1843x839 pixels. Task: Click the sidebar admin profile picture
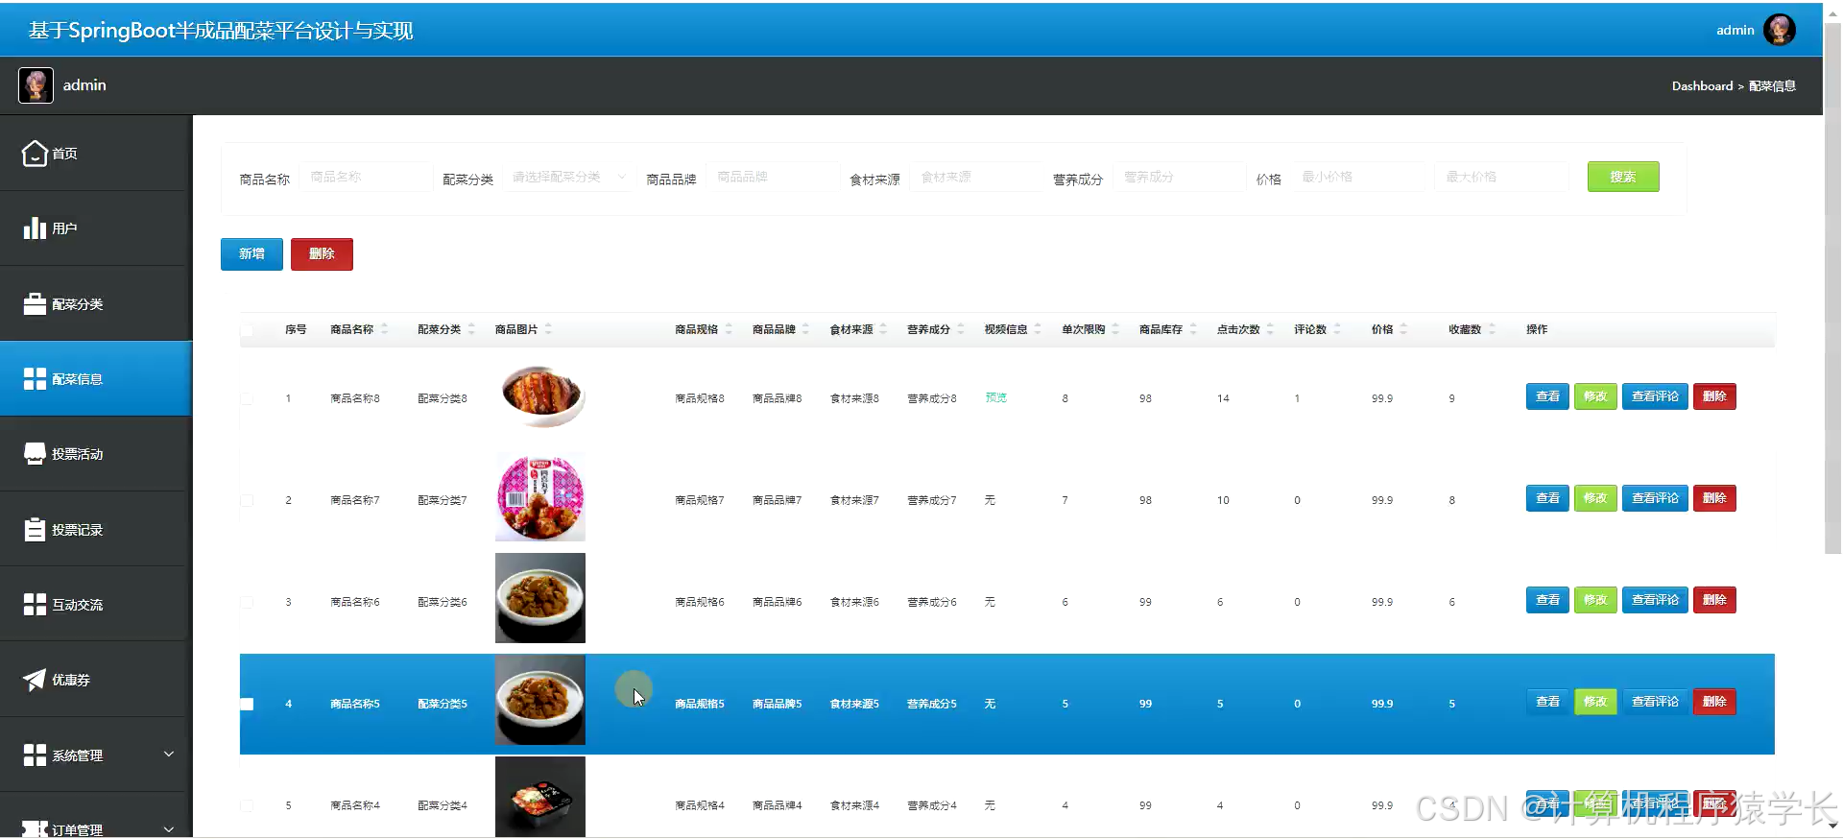36,85
